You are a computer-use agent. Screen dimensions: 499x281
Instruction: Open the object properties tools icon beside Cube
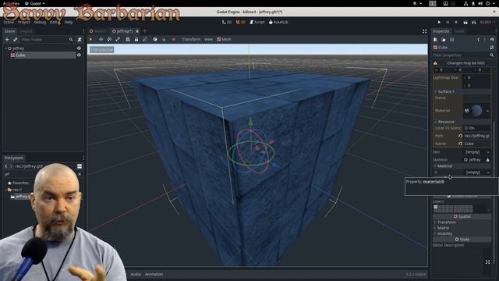(x=492, y=48)
